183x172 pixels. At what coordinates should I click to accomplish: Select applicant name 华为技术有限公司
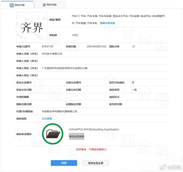(x=52, y=54)
